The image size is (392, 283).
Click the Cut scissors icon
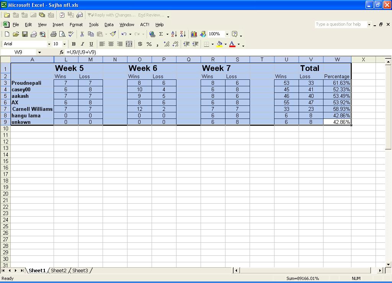point(82,34)
